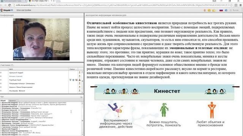Click the Mirapolis logo in the toolbar
Screen dimensions: 243x136
[x=7, y=10]
